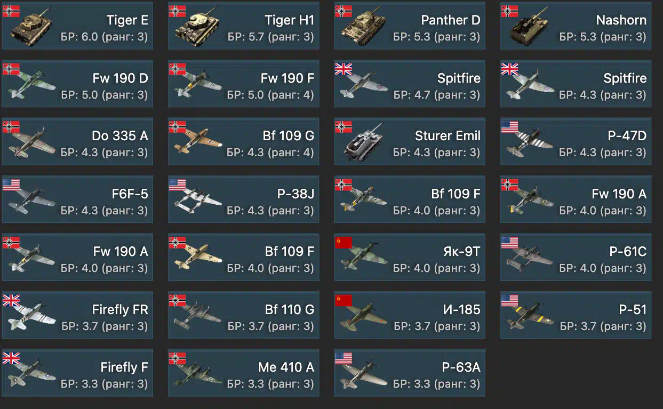
Task: Open the Bf 110 G card
Action: point(244,315)
